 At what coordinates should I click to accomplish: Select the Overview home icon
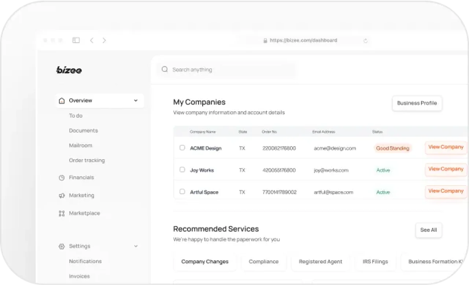[x=61, y=100]
